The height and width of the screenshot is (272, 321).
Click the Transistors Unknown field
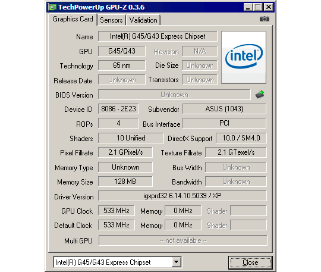200,80
